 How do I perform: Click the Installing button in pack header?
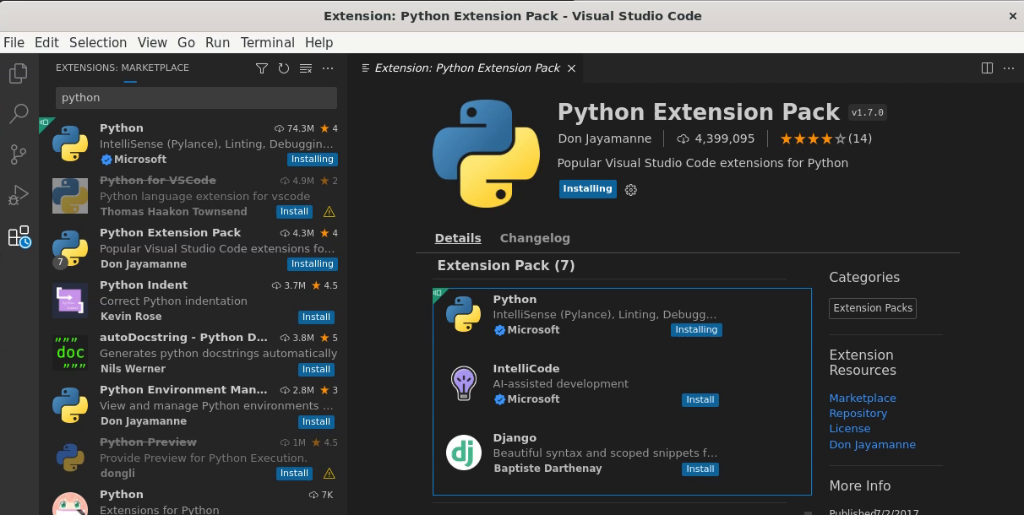pyautogui.click(x=587, y=189)
